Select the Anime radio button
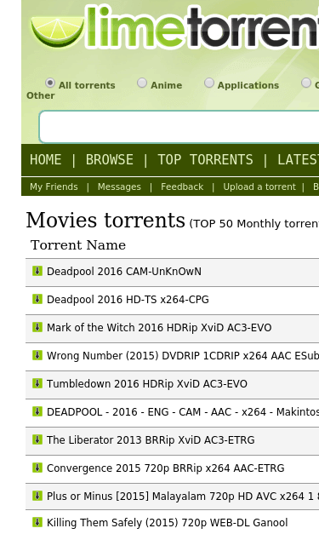 (x=142, y=83)
